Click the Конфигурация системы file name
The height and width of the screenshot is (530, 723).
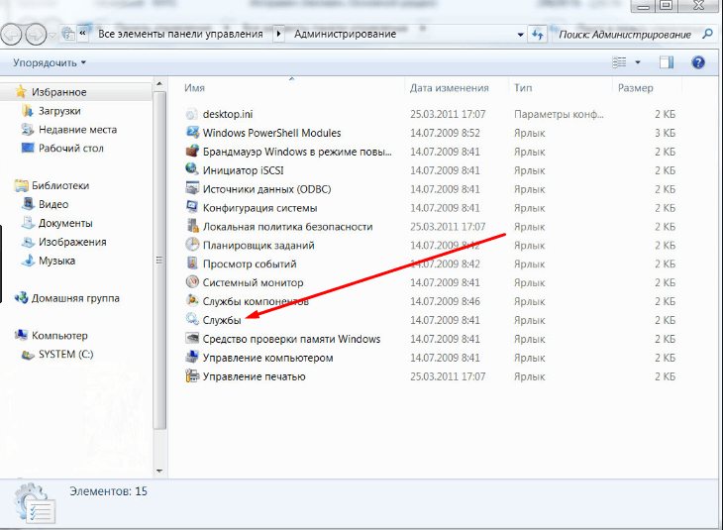pyautogui.click(x=260, y=208)
